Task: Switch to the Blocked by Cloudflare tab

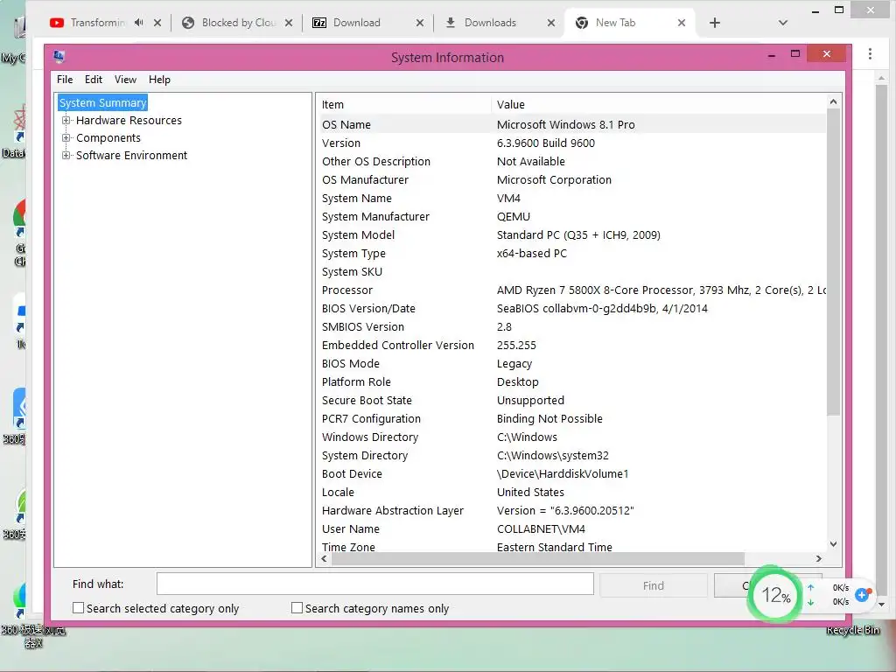Action: coord(239,23)
